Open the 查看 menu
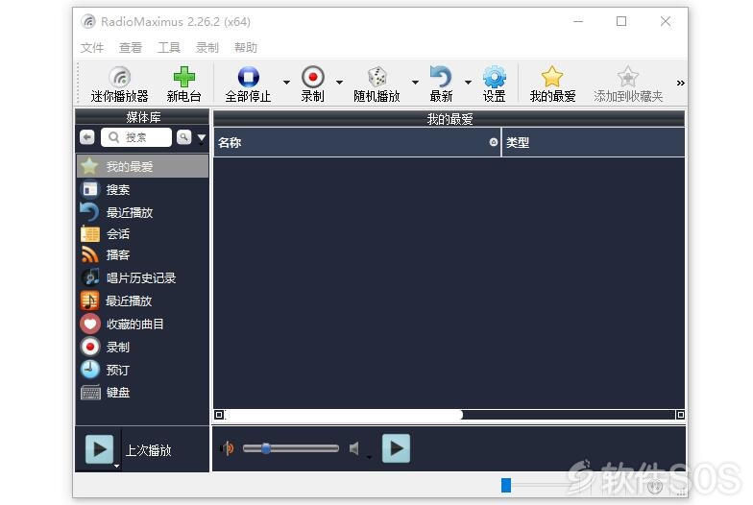The image size is (753, 505). click(131, 48)
